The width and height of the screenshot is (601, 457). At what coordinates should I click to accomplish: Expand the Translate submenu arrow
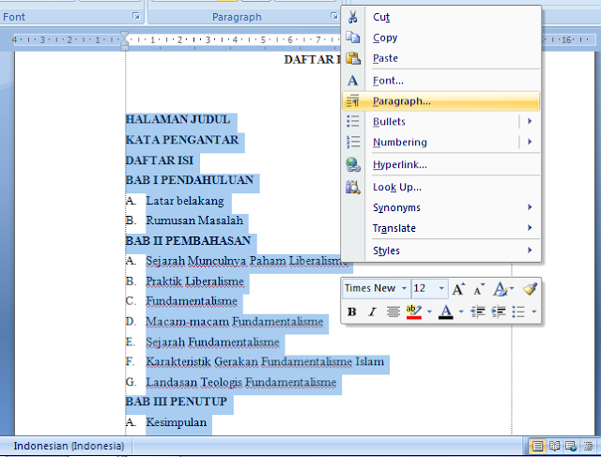coord(530,228)
